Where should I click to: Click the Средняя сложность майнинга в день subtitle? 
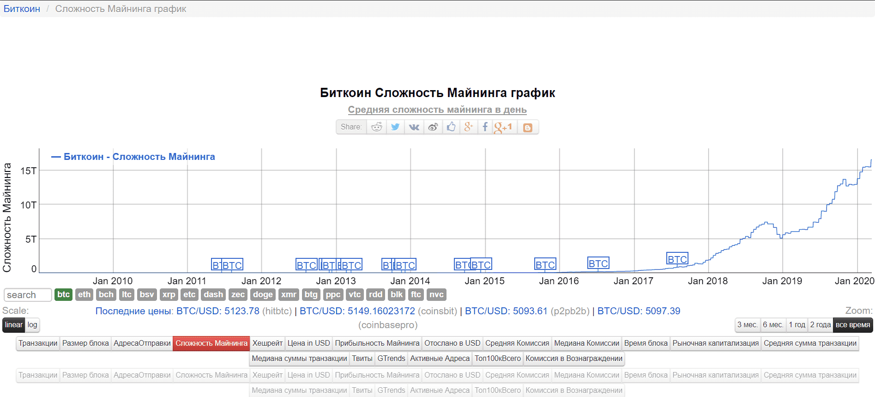(437, 110)
